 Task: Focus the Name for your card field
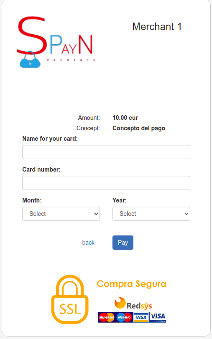[106, 152]
